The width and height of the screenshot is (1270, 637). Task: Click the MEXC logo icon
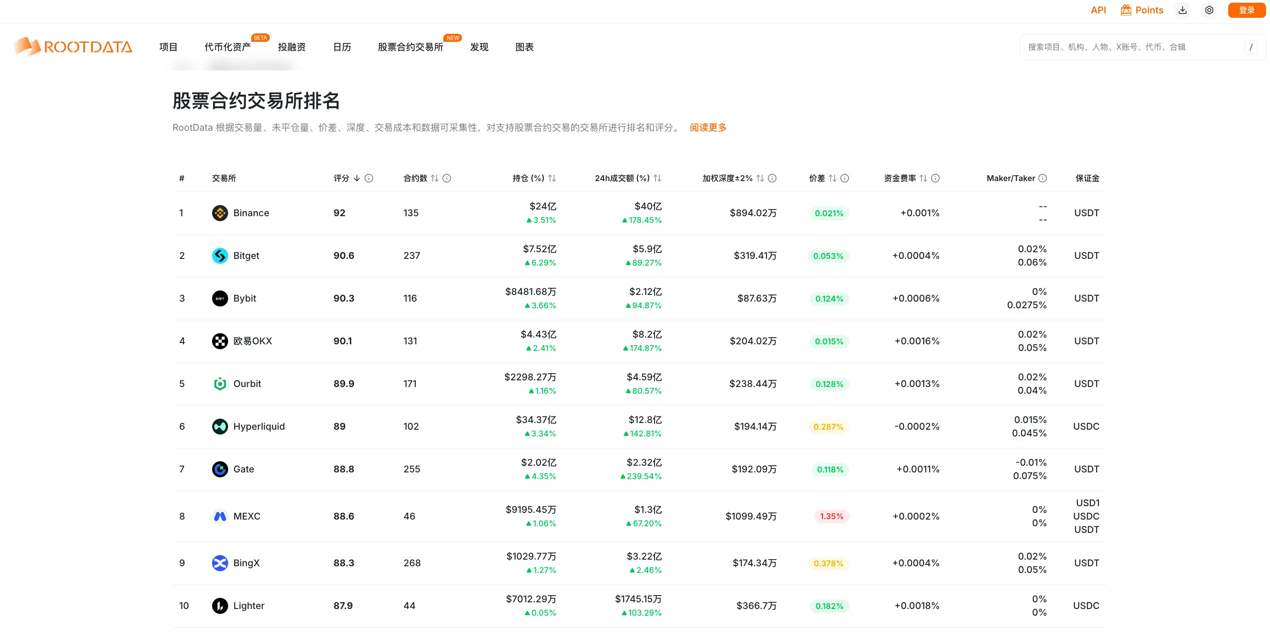point(220,516)
